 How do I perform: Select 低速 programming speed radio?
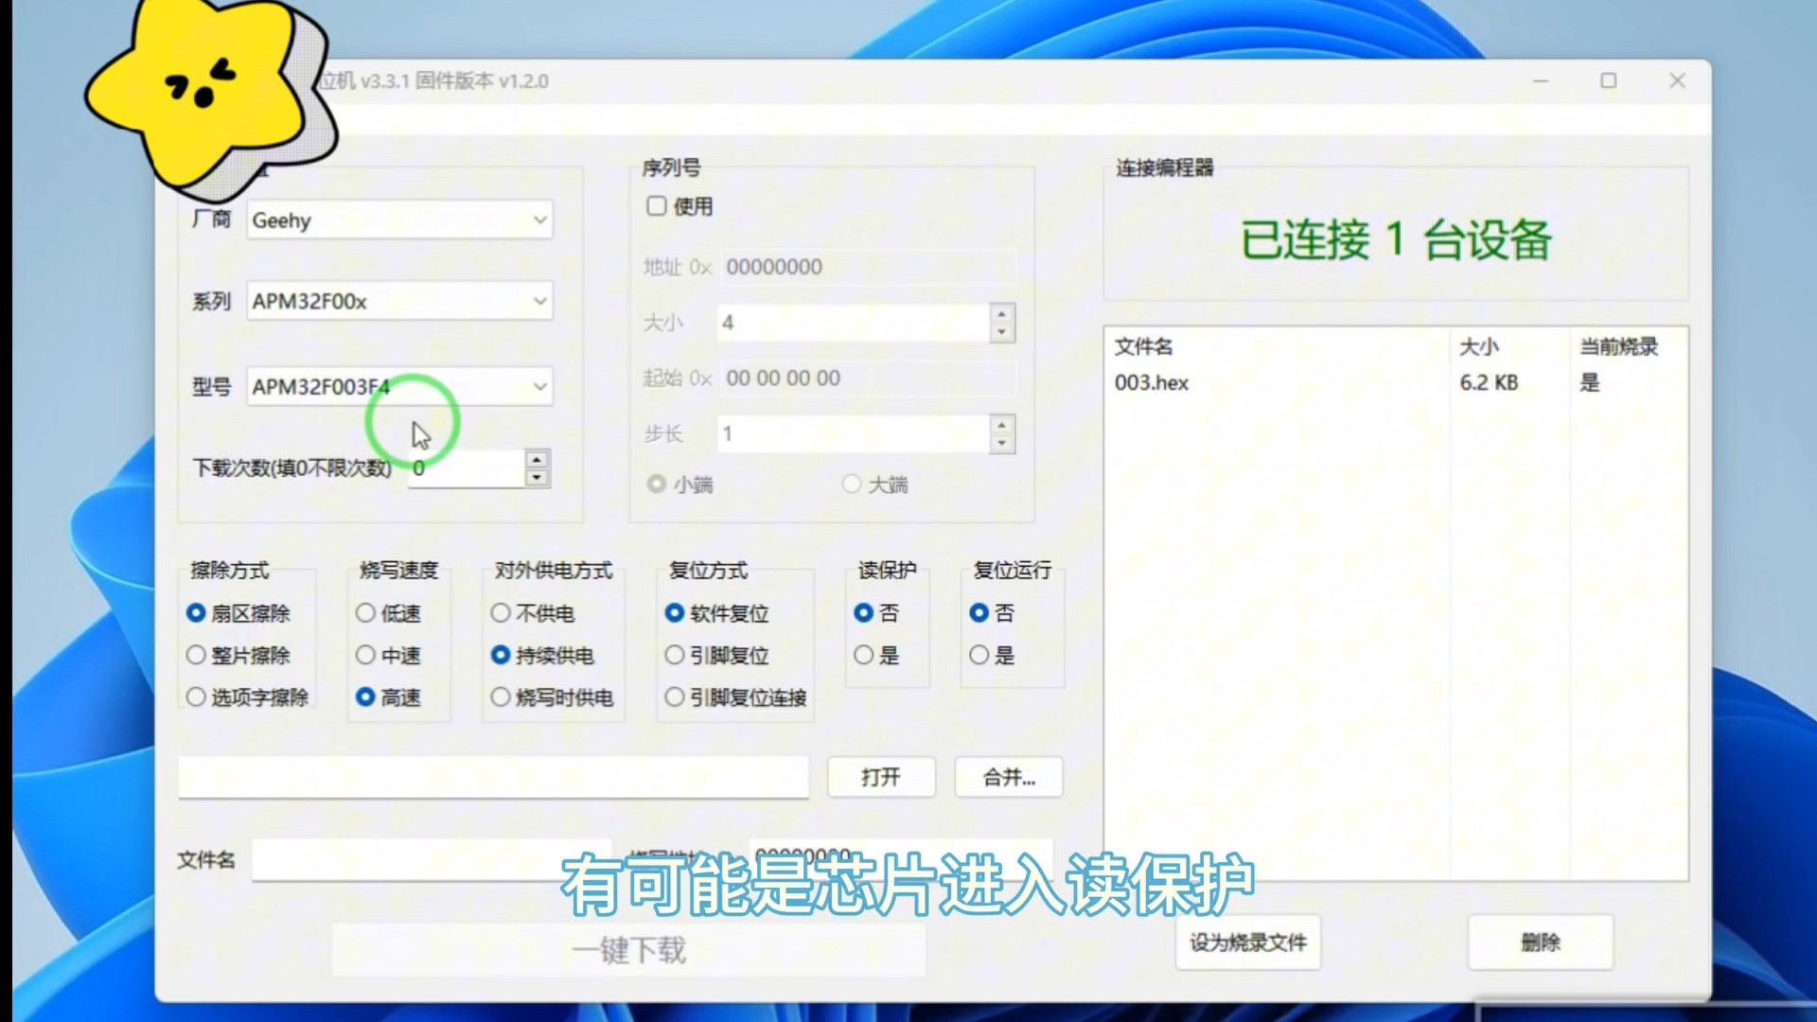pyautogui.click(x=365, y=613)
